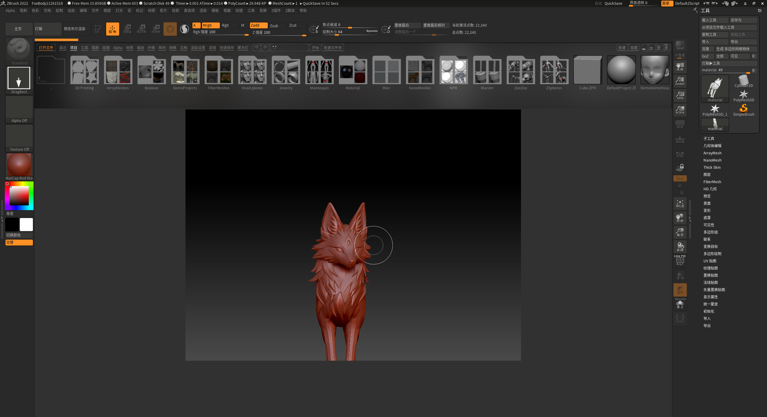Click the AC50% half-size zoom icon
The width and height of the screenshot is (767, 417).
680,110
